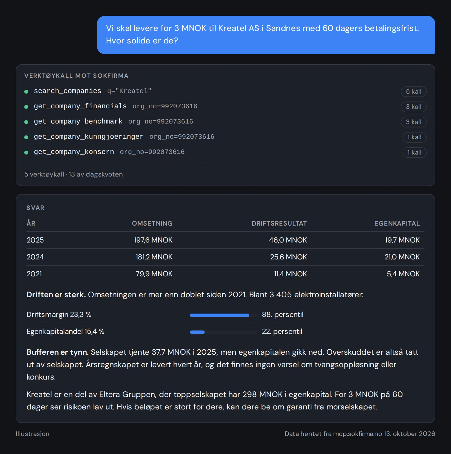This screenshot has height=454, width=451.
Task: Select the '79,9 MNOK' revenue cell
Action: click(154, 274)
